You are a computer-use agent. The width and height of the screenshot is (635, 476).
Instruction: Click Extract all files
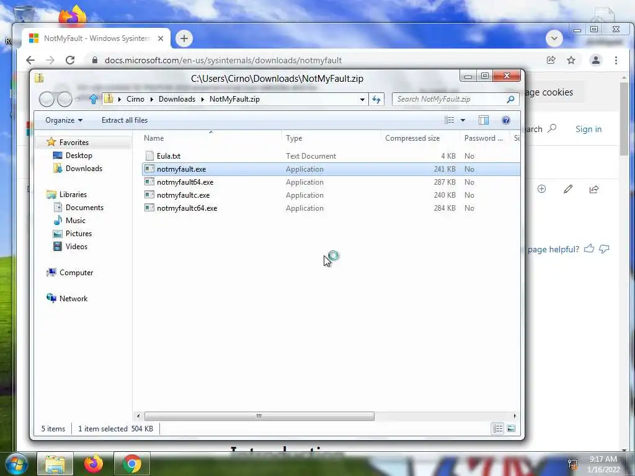[x=124, y=120]
